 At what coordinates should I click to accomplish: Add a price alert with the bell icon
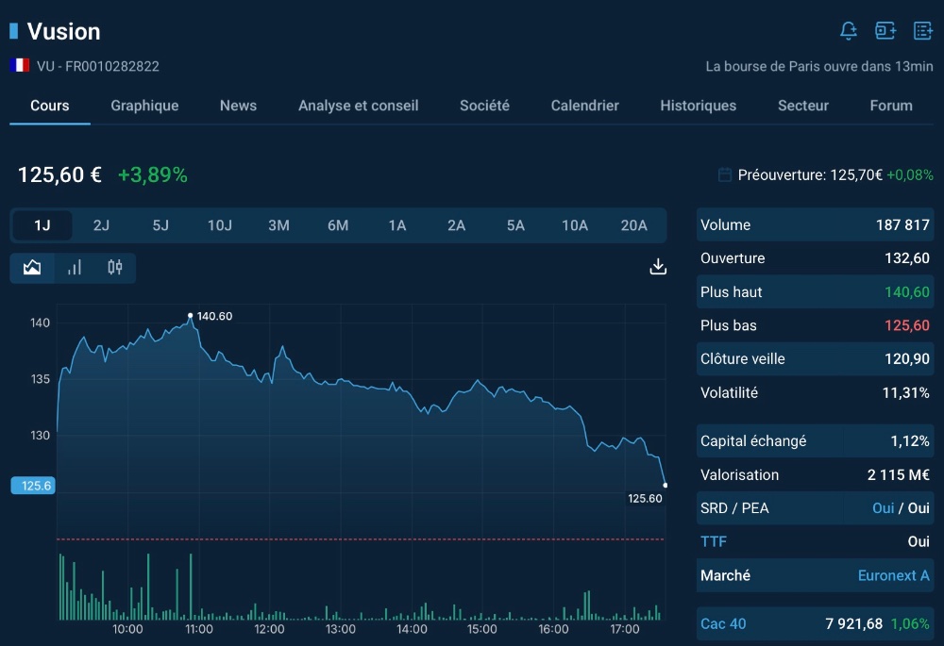click(849, 31)
